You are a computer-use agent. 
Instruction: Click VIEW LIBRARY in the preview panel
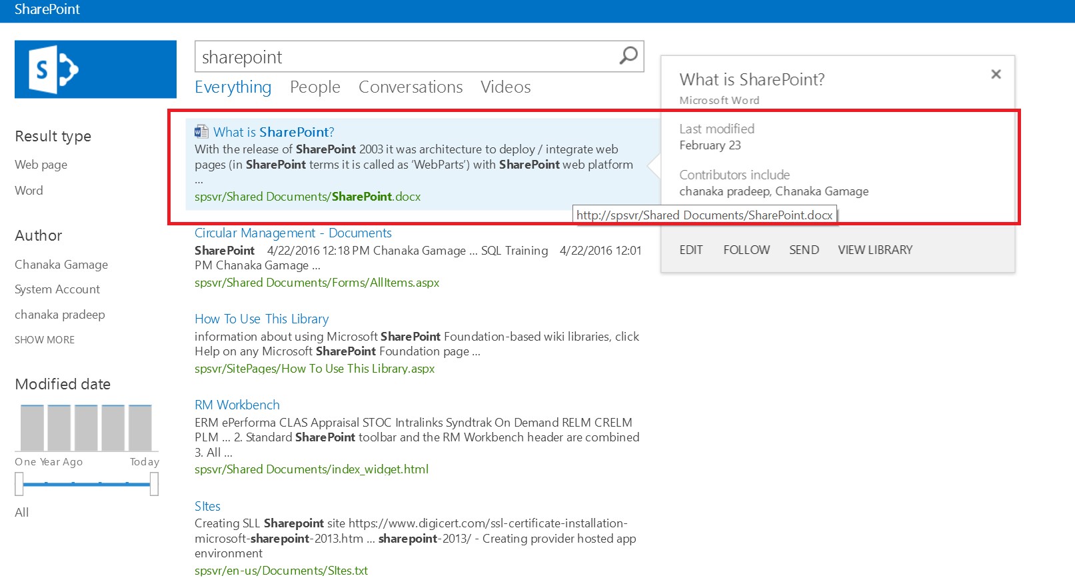point(875,250)
